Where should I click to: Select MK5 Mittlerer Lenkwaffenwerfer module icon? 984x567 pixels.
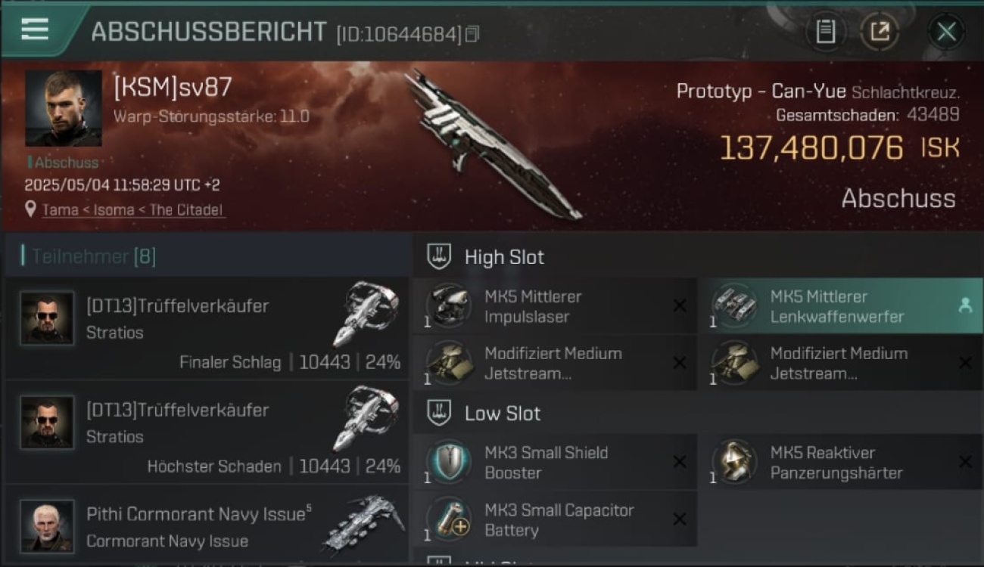[734, 305]
